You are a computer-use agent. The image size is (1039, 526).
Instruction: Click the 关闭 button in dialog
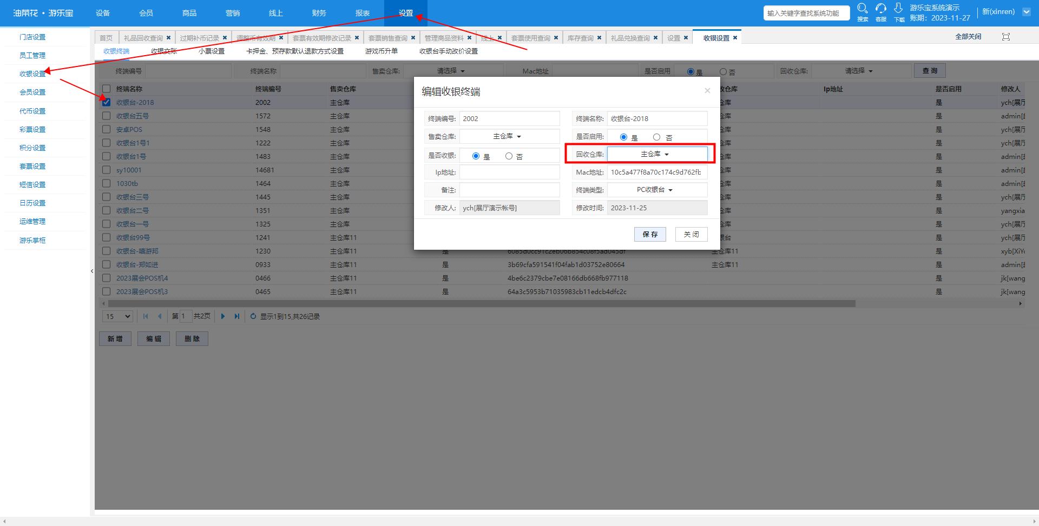pyautogui.click(x=691, y=234)
